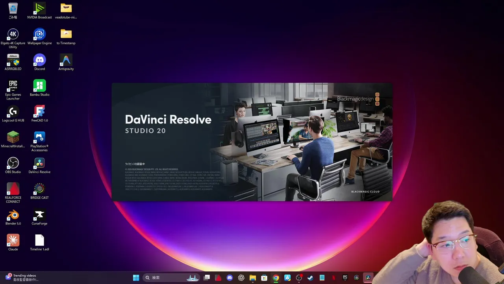
Task: Select the FreeCAD 1.0 desktop shortcut
Action: pos(39,114)
